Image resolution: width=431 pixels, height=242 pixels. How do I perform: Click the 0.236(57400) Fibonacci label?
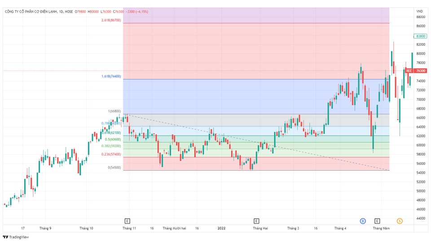[x=110, y=154]
